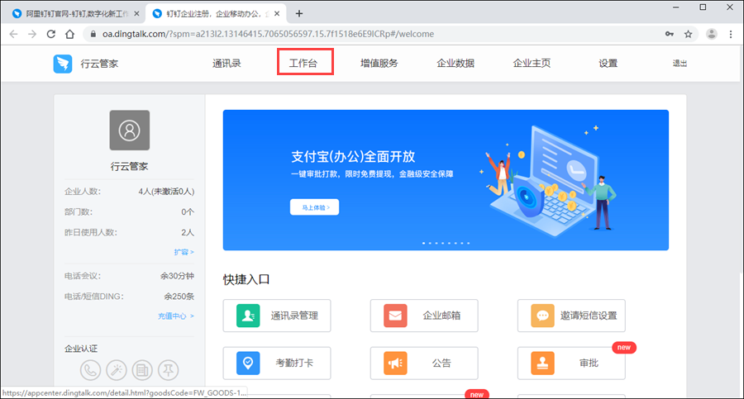
Task: Click the pin icon under 企业认证
Action: point(169,370)
